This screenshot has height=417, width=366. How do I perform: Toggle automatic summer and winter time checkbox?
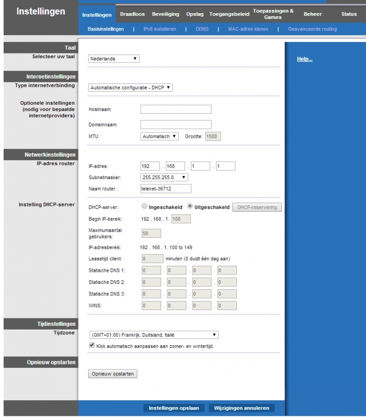click(93, 346)
